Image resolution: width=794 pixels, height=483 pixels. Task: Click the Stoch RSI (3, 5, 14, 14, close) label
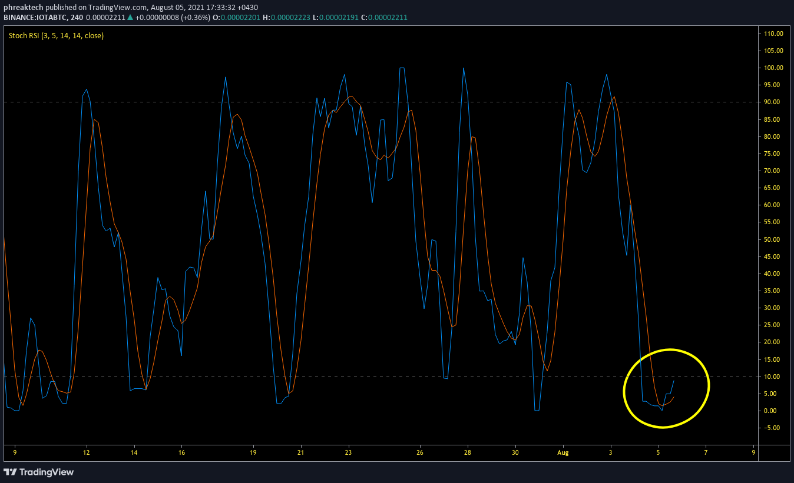(x=56, y=36)
